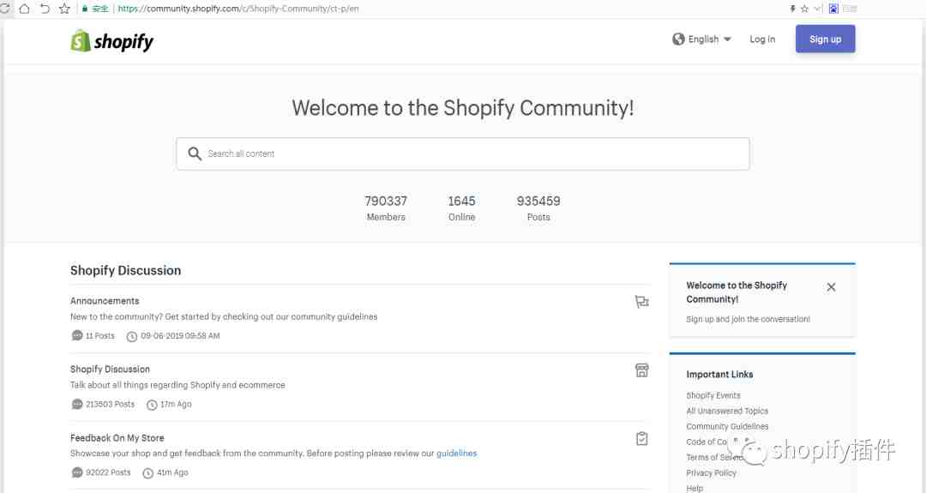Click the '213503 Posts' text
Screen dimensions: 926x493
coord(110,404)
